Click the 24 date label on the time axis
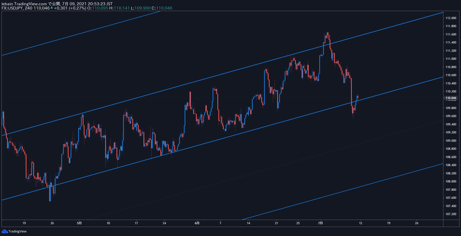The height and width of the screenshot is (236, 461). click(164, 223)
